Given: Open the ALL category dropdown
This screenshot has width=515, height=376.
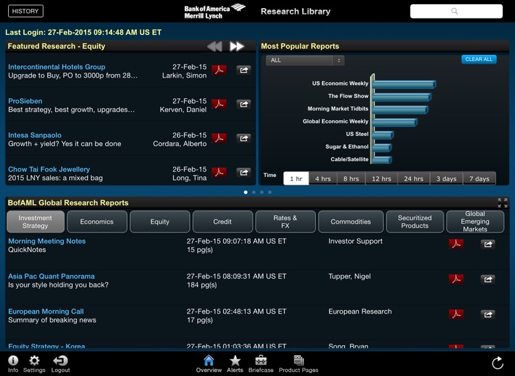Looking at the screenshot, I should 305,60.
